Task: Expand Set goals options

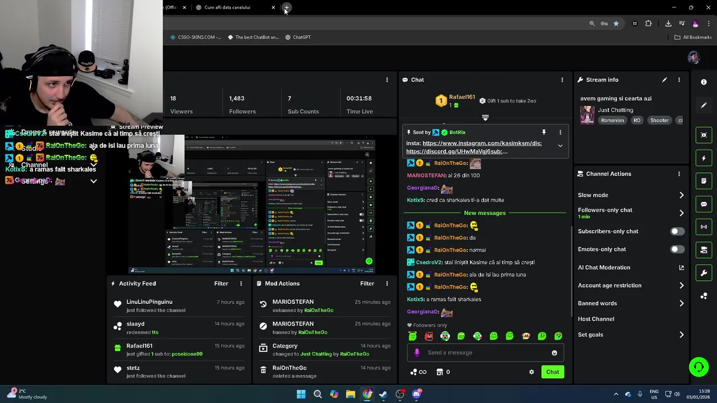Action: tap(681, 335)
